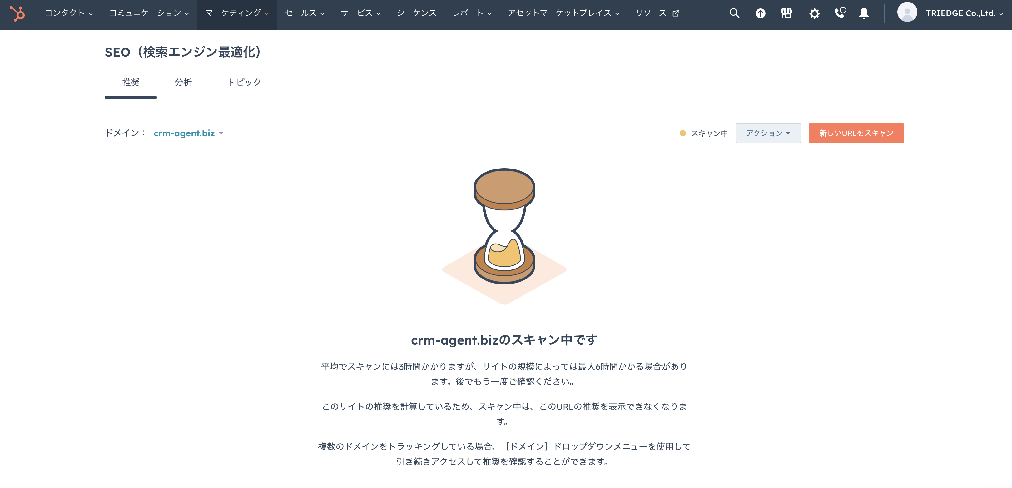This screenshot has width=1012, height=488.
Task: Click the calling phone icon
Action: tap(840, 13)
